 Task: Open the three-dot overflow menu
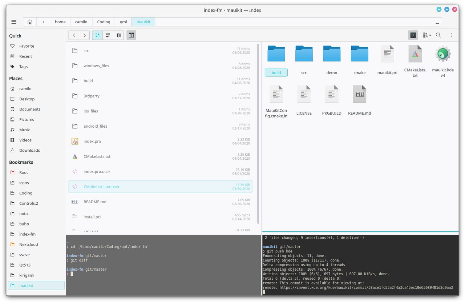451,35
